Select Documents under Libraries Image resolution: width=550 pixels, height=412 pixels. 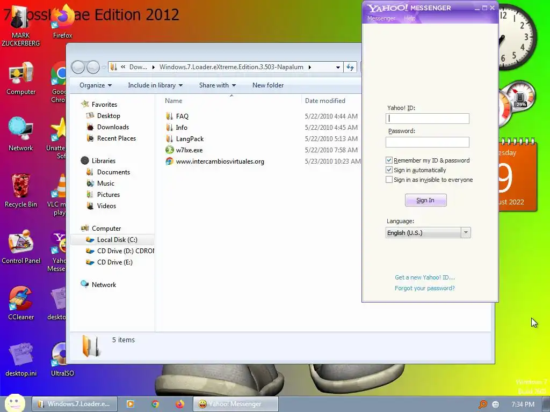tap(113, 172)
